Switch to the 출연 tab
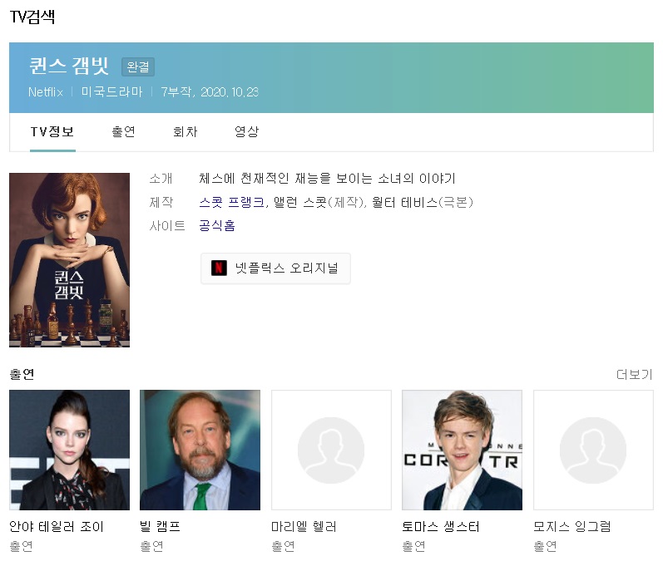663x566 pixels. click(x=123, y=132)
